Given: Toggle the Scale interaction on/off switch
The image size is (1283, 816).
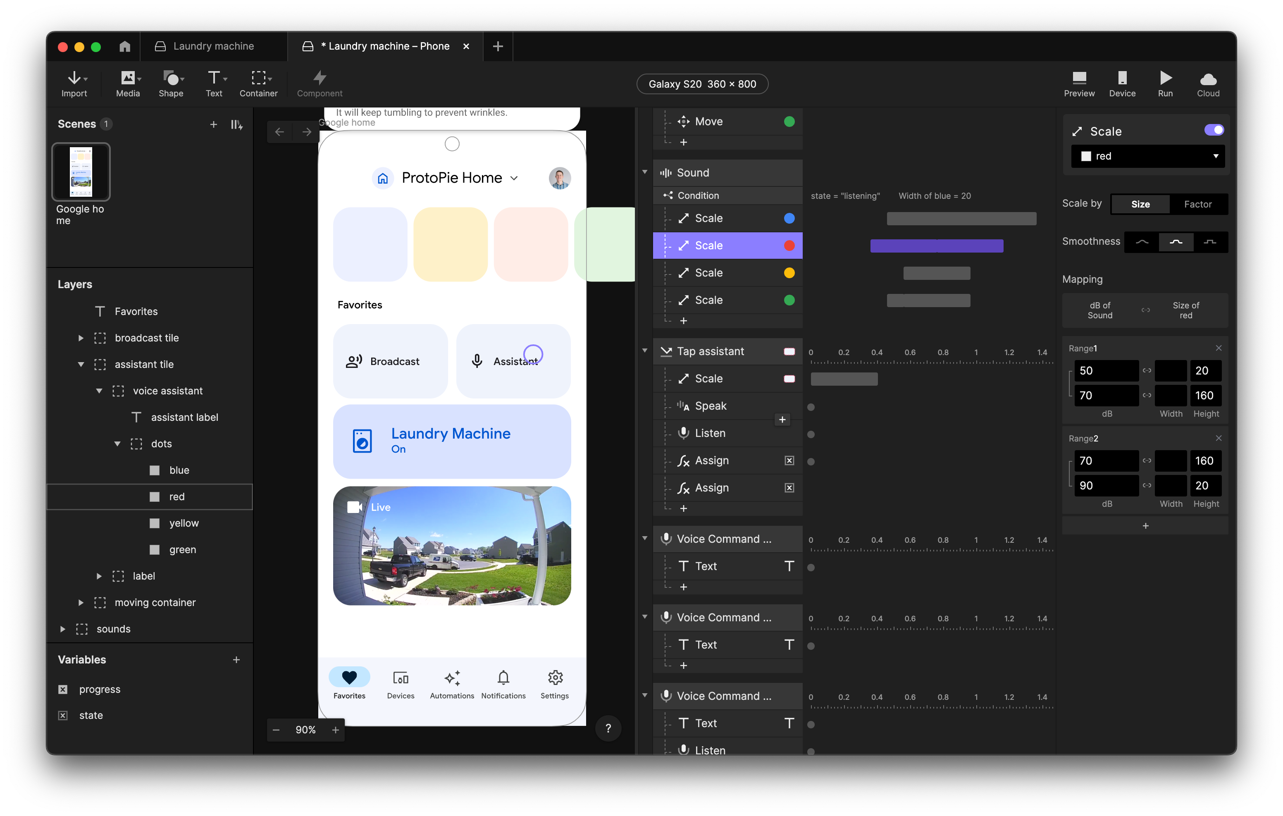Looking at the screenshot, I should [1214, 130].
